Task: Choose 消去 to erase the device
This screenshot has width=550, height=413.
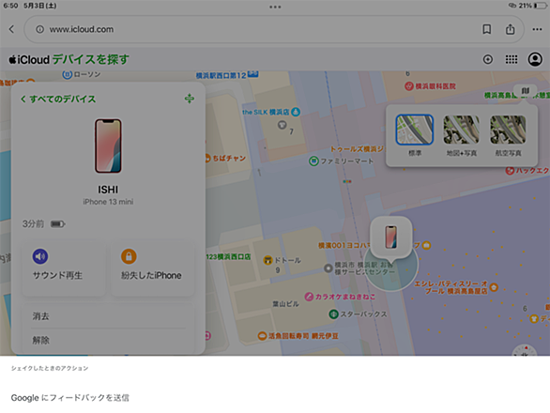Action: coord(108,316)
